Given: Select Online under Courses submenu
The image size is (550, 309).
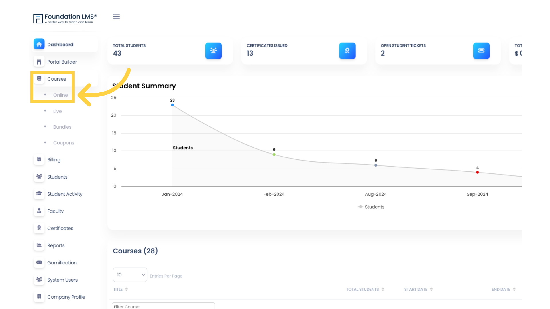Looking at the screenshot, I should pyautogui.click(x=60, y=95).
